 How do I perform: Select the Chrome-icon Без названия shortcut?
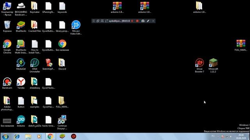click(62, 45)
